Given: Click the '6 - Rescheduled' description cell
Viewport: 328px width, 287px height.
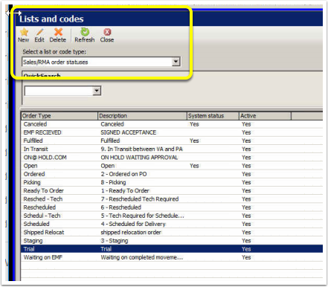Looking at the screenshot, I should 121,207.
